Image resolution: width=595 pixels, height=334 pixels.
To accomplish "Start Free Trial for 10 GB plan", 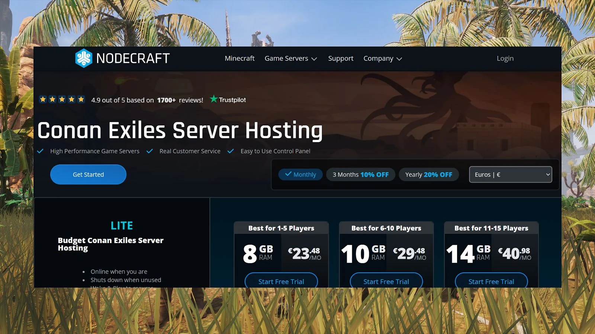I will click(x=386, y=281).
